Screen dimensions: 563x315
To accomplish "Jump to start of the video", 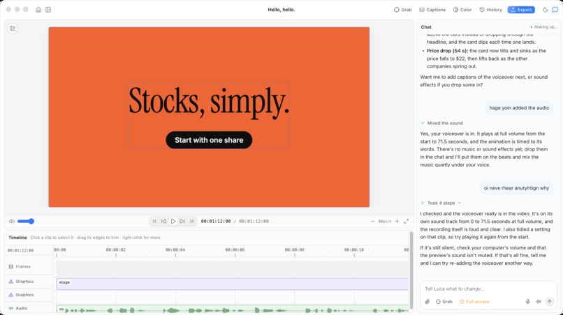I will pyautogui.click(x=154, y=221).
